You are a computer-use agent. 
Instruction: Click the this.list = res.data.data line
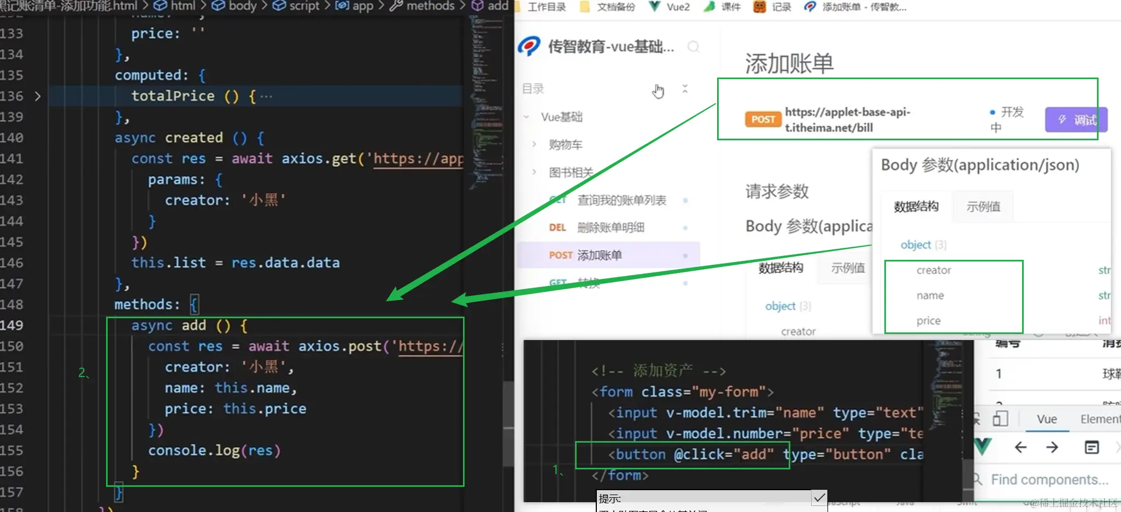pos(235,263)
